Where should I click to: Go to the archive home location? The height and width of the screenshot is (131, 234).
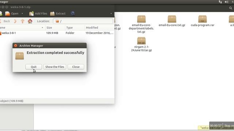click(30, 21)
